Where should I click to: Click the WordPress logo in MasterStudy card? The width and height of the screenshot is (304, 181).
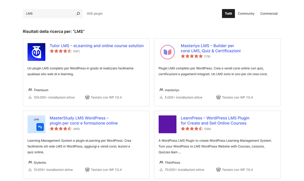click(x=87, y=169)
